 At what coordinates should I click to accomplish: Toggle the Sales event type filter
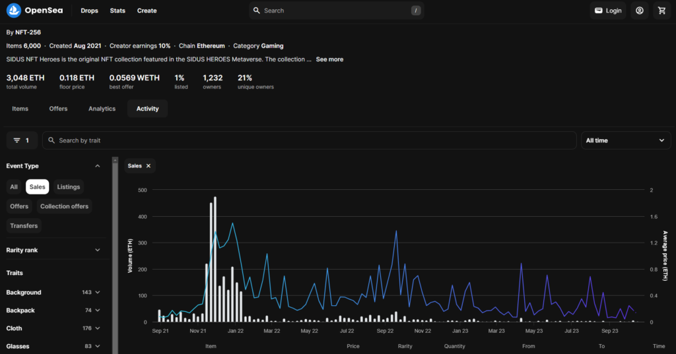[37, 187]
